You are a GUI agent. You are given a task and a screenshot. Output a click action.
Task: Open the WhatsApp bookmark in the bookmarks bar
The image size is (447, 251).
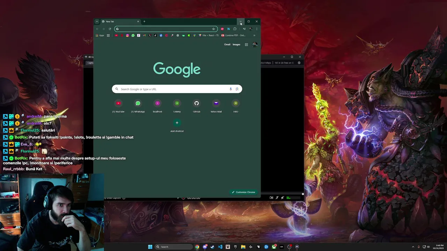[x=133, y=35]
